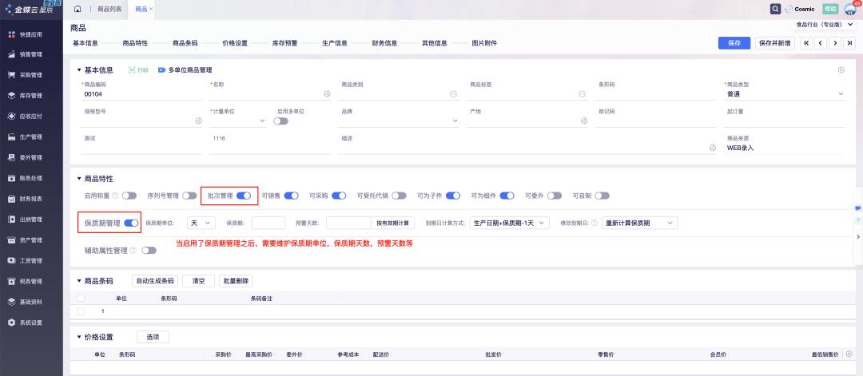Jump to the 库存预警 navigation item
The height and width of the screenshot is (376, 863).
(x=284, y=43)
